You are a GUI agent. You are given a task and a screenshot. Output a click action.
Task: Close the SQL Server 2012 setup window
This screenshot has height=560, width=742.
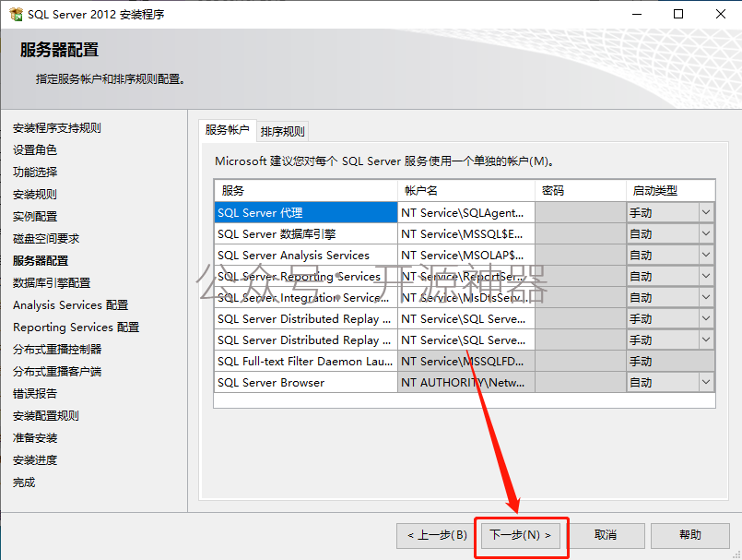click(720, 14)
